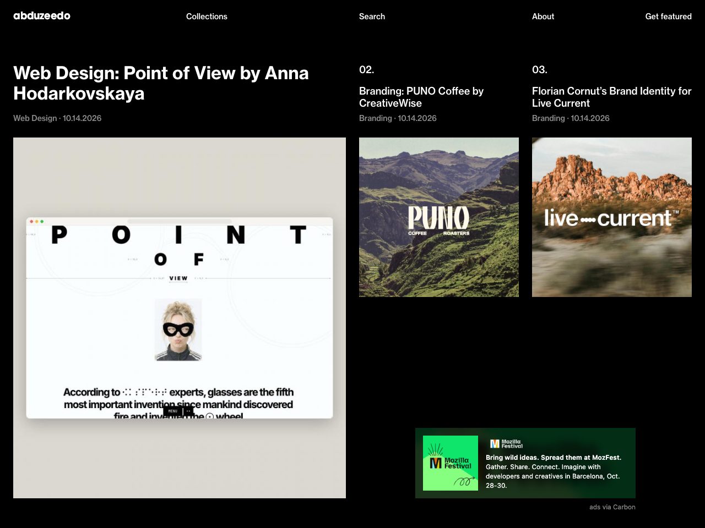Open Florian Cornut's Live Current article title
705x528 pixels.
point(611,97)
